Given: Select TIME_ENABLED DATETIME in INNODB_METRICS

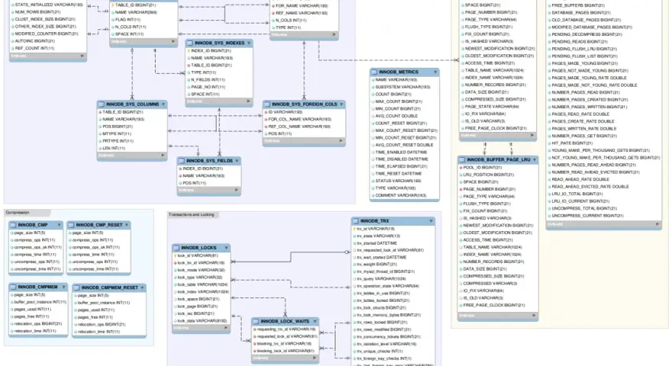Looking at the screenshot, I should pos(401,152).
